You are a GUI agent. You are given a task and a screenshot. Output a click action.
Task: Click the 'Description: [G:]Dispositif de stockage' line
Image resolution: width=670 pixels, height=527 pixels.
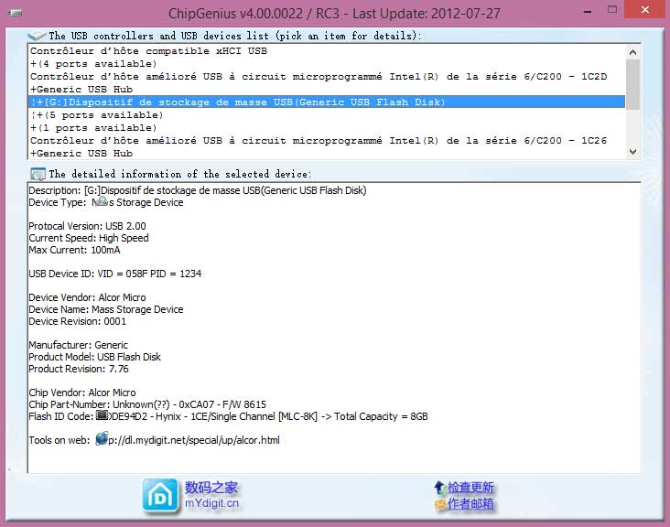pos(198,190)
